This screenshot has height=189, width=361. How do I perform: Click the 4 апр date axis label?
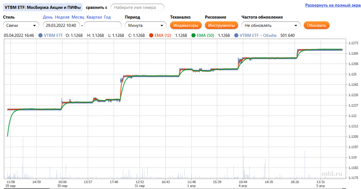(x=243, y=186)
